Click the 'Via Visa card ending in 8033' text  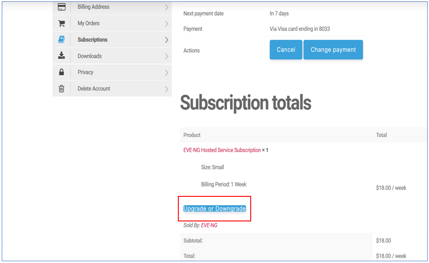(x=299, y=29)
